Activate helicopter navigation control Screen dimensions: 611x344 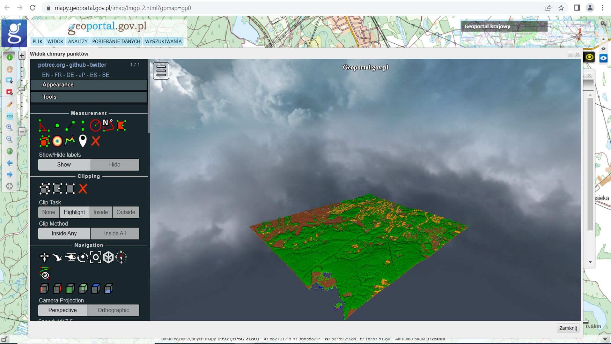point(70,257)
